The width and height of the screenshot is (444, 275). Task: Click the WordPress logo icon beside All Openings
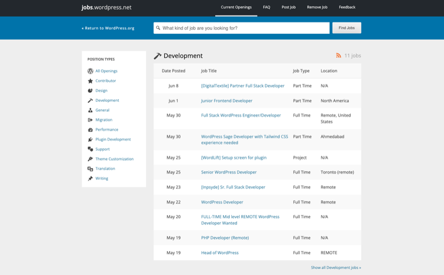(x=90, y=71)
